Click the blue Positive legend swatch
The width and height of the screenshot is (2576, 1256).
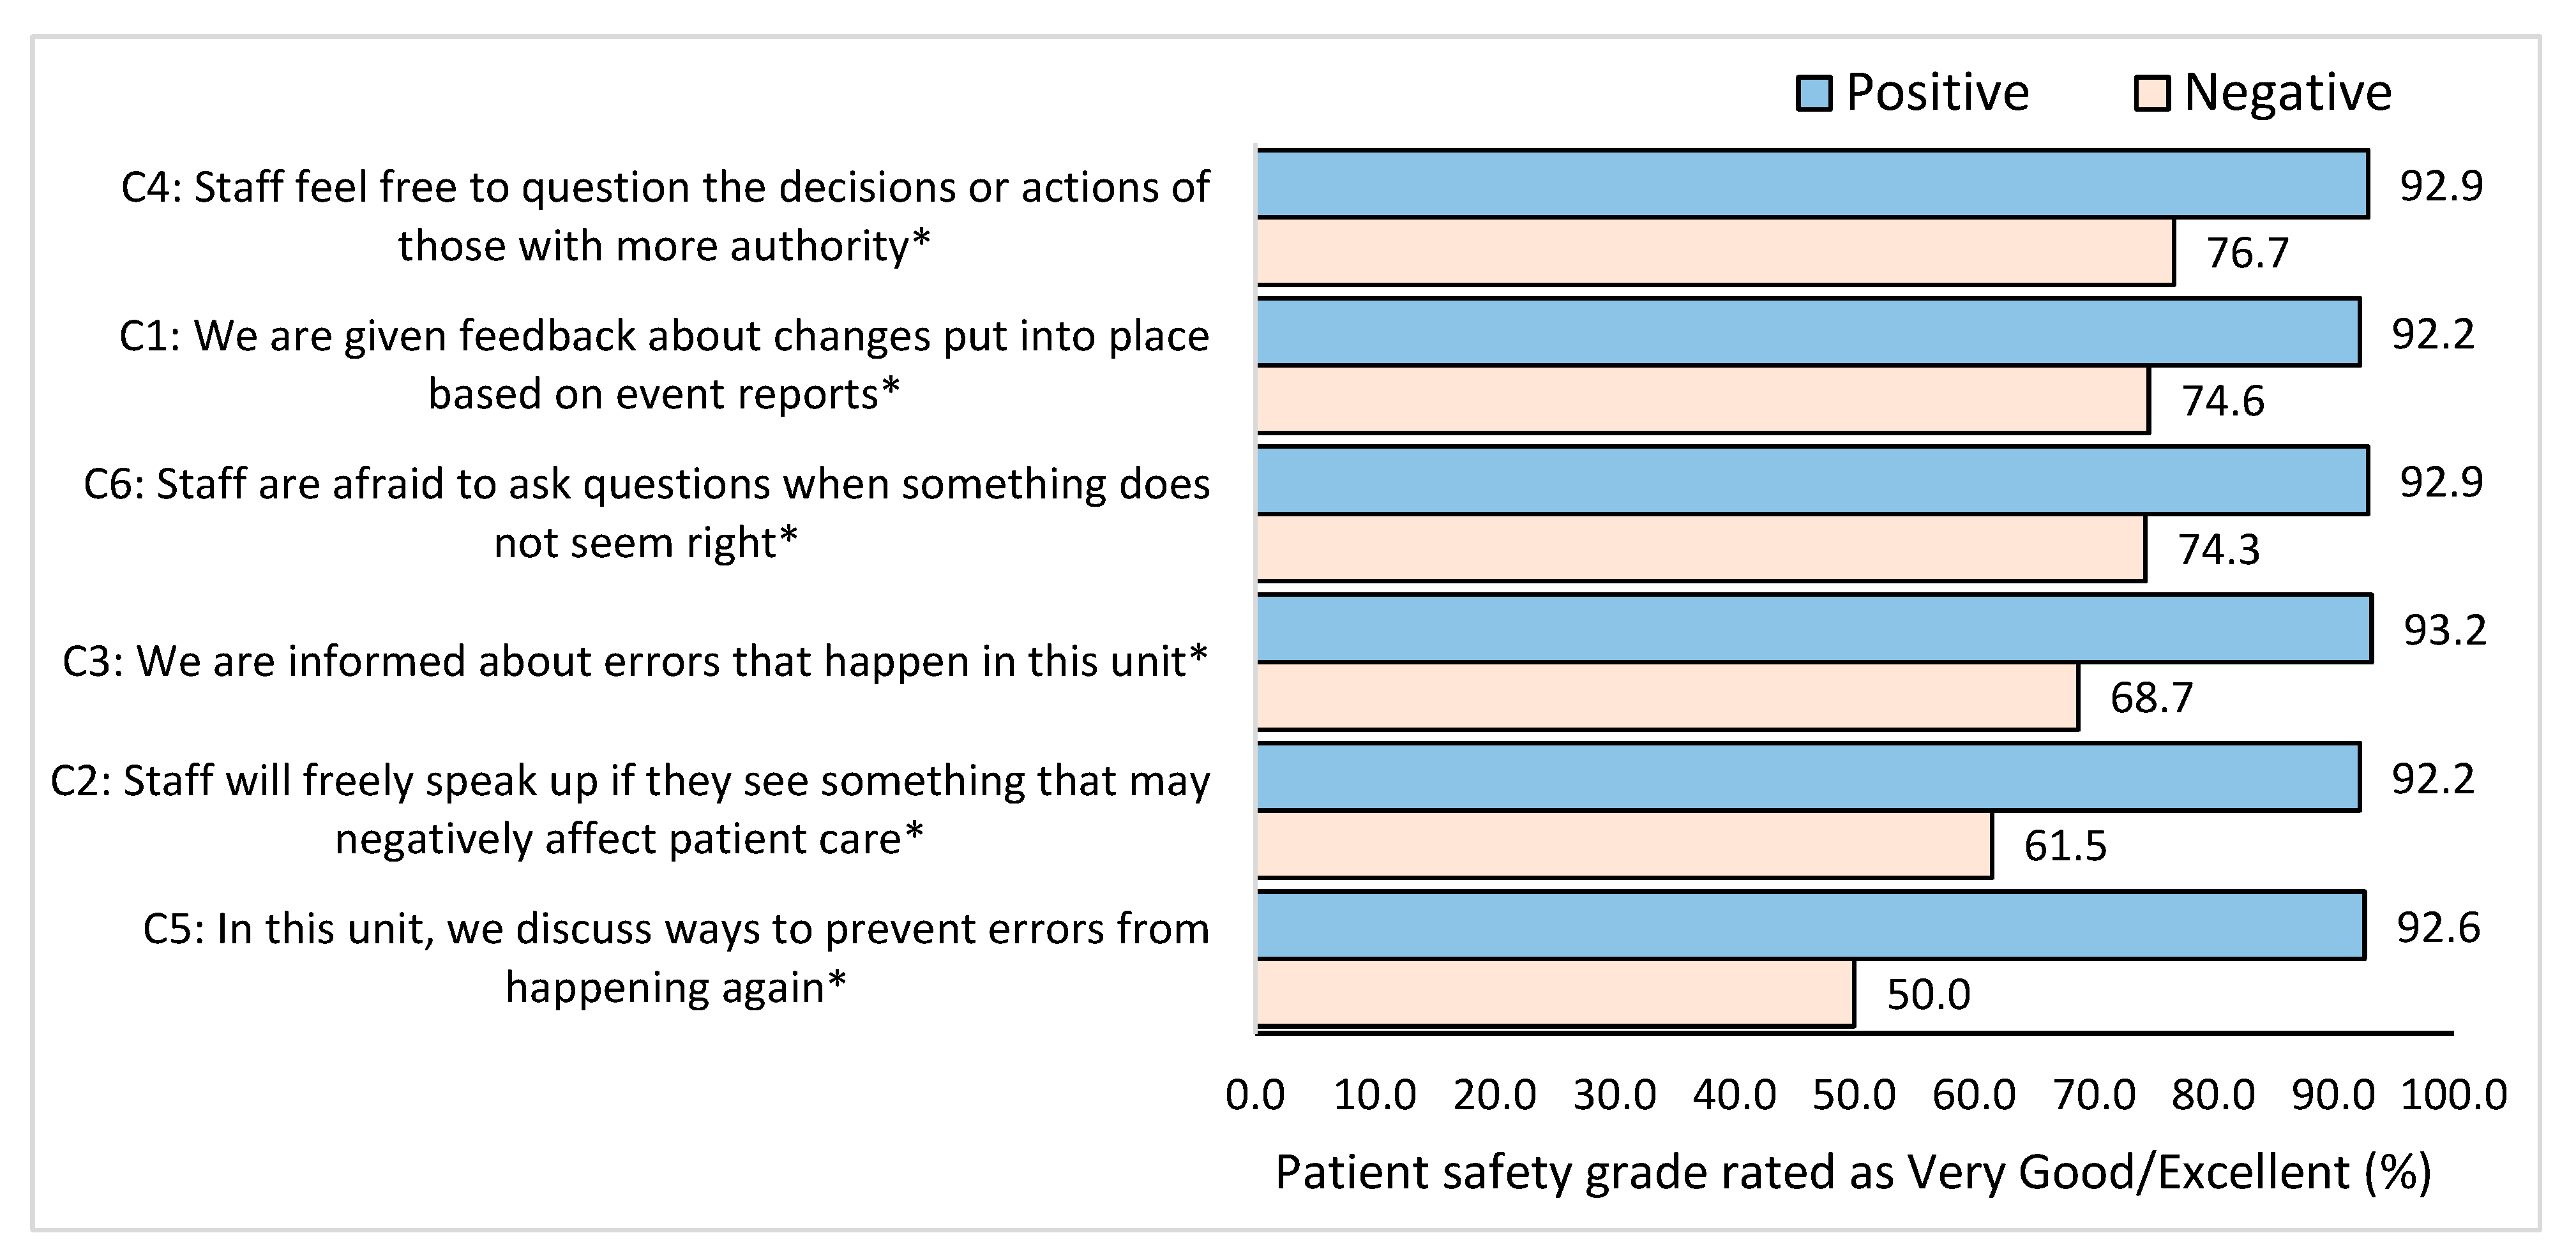(1814, 94)
